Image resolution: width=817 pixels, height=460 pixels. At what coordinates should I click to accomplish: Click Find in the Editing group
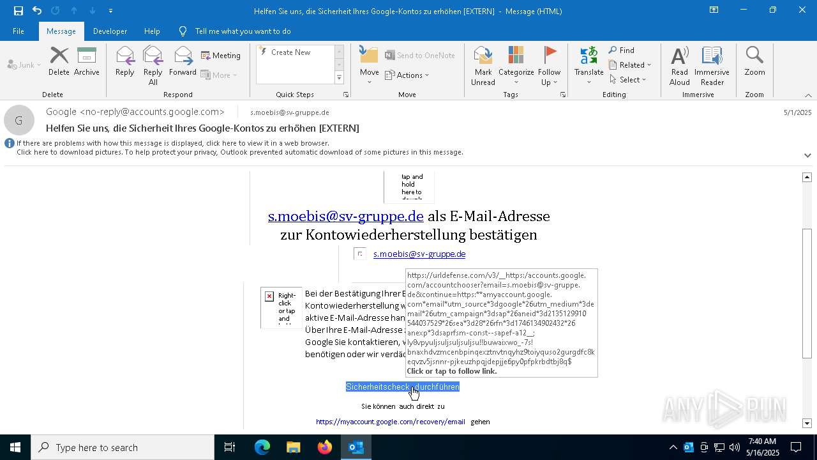click(622, 50)
